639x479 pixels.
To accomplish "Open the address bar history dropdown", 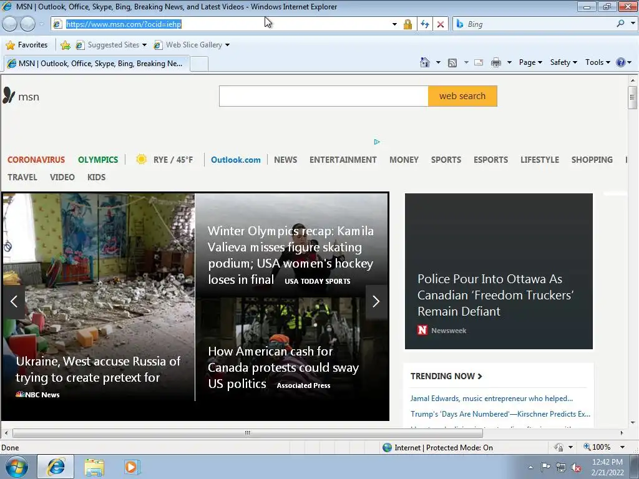I will [x=394, y=24].
